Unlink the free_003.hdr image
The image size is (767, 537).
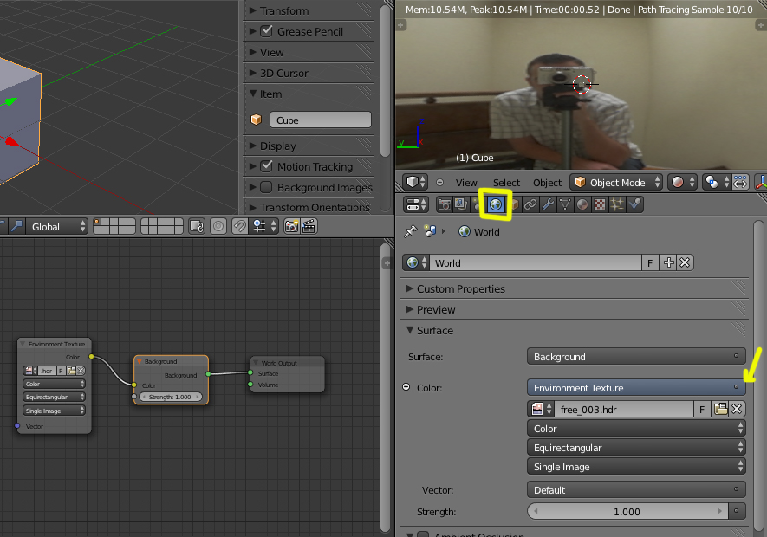coord(737,409)
